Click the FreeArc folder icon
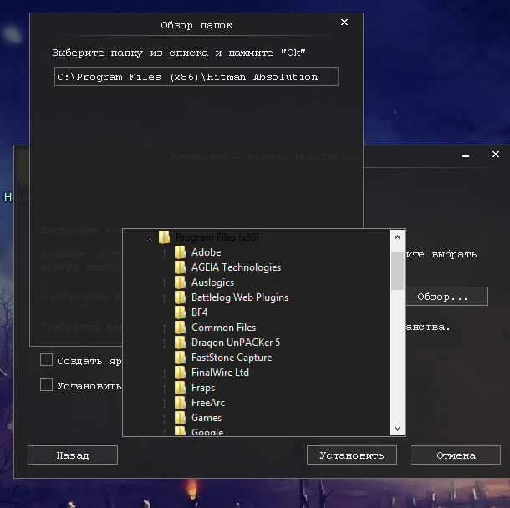 tap(180, 403)
